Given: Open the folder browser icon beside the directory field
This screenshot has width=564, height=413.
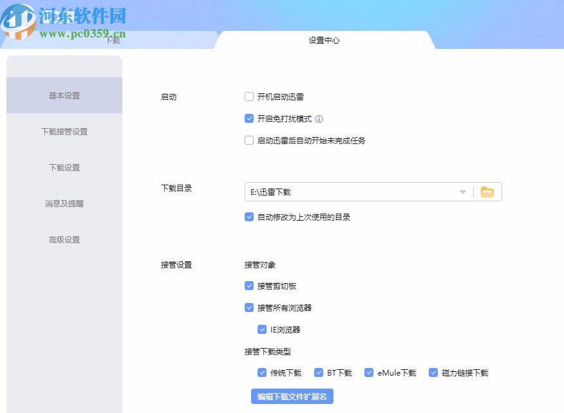Looking at the screenshot, I should [487, 191].
